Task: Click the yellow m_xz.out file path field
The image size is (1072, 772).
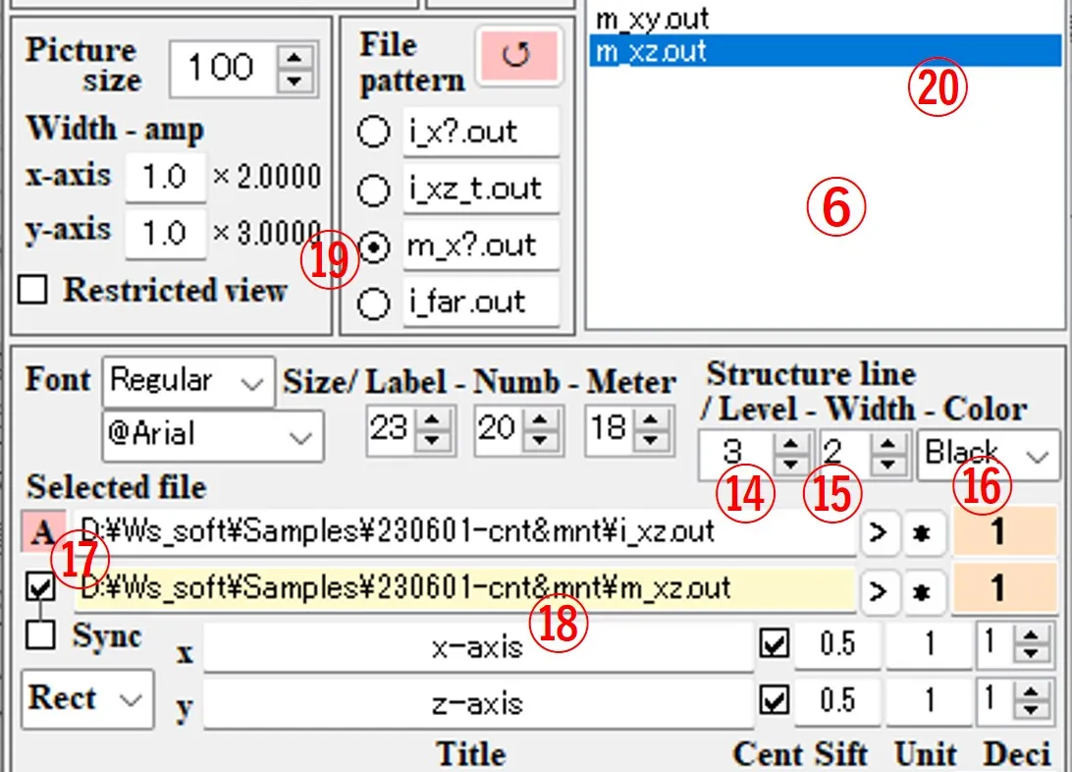Action: click(x=464, y=588)
